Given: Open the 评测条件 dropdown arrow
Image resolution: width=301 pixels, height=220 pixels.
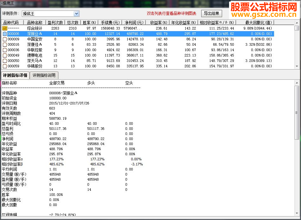Looking at the screenshot, I should click(x=76, y=14).
